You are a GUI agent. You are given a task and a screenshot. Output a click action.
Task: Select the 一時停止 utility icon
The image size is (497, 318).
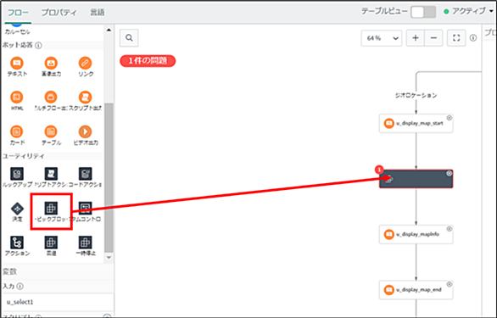click(85, 243)
